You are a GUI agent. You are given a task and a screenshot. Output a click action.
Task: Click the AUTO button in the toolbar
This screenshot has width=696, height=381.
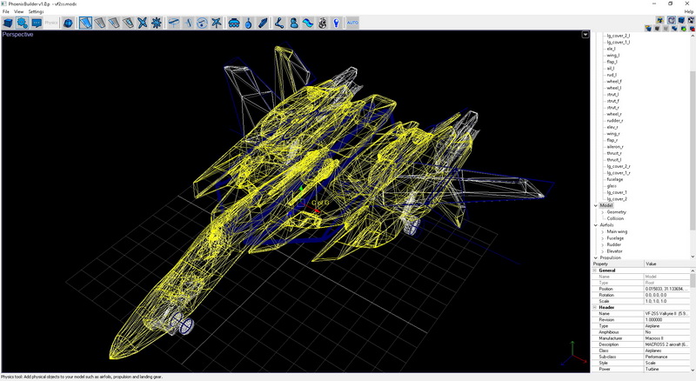pyautogui.click(x=352, y=23)
